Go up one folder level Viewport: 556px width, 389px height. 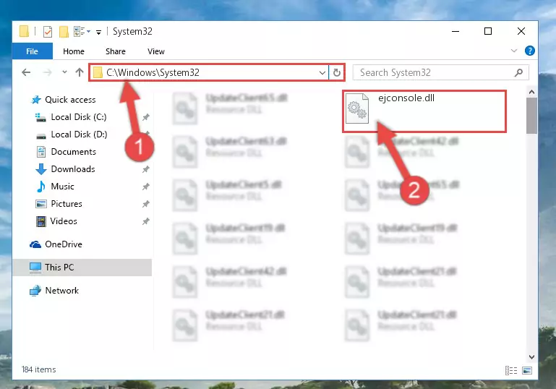(80, 72)
